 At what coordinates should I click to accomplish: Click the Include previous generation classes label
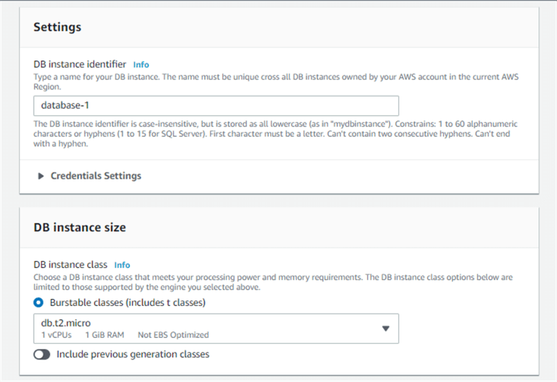133,355
